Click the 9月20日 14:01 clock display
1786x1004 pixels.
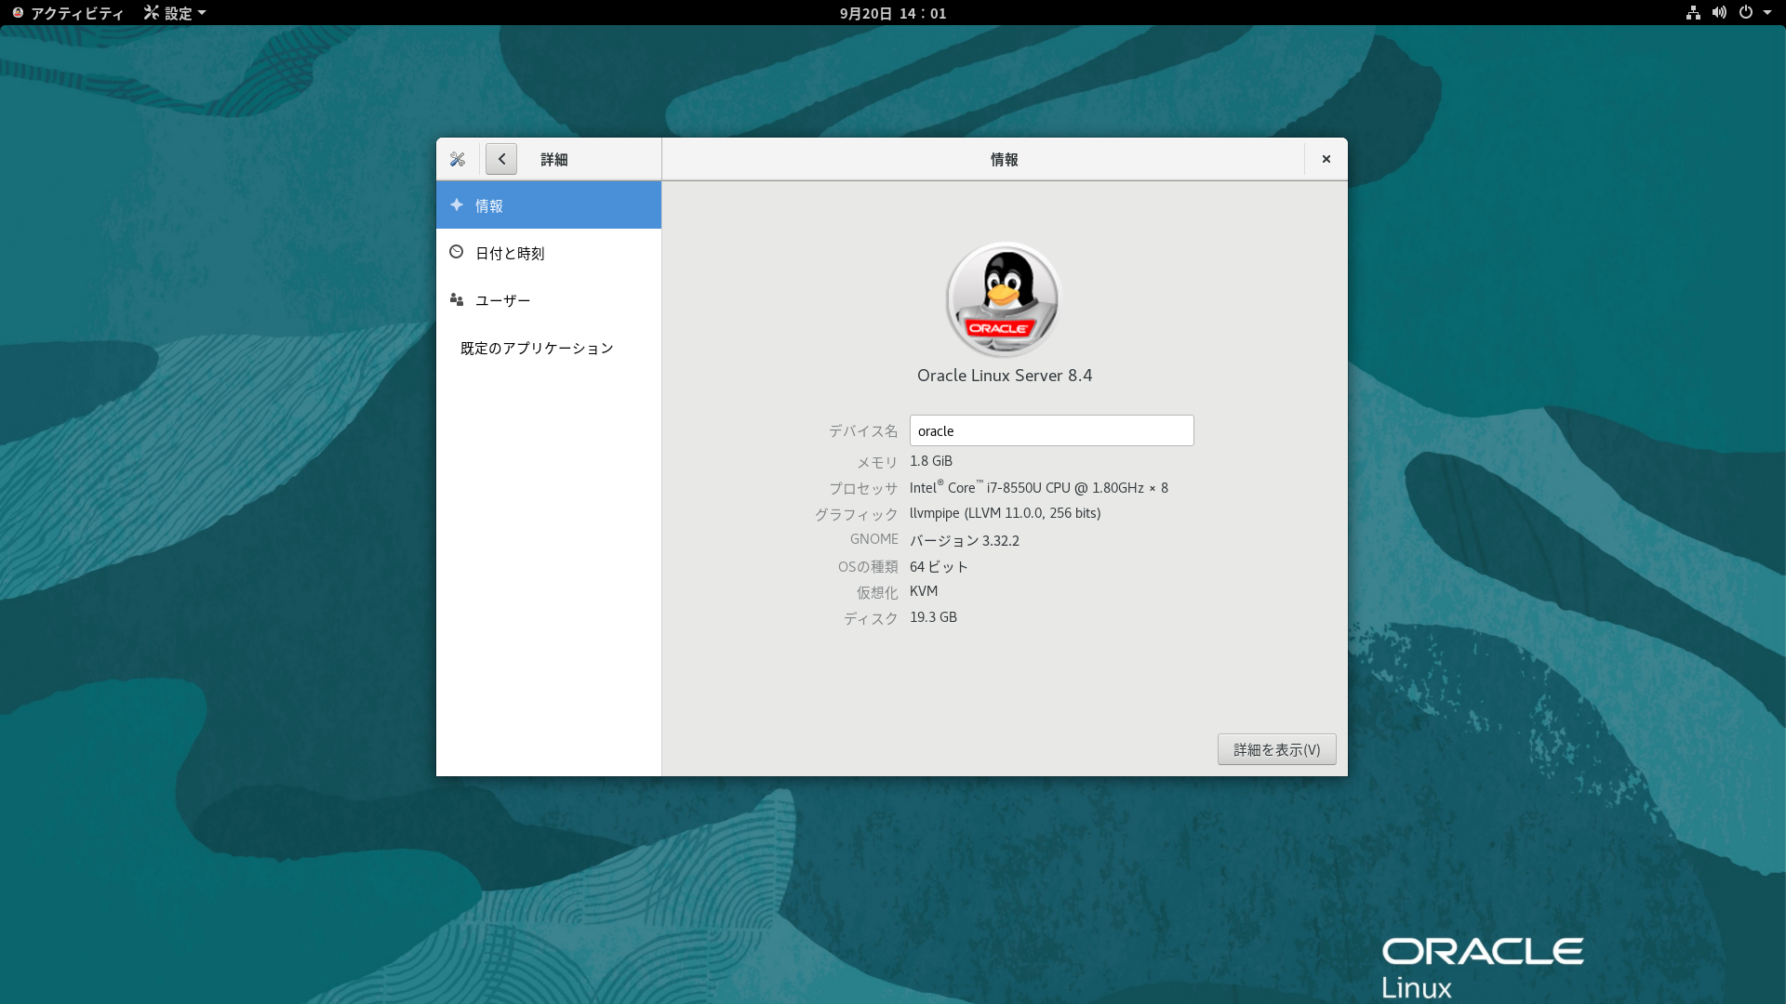coord(892,13)
